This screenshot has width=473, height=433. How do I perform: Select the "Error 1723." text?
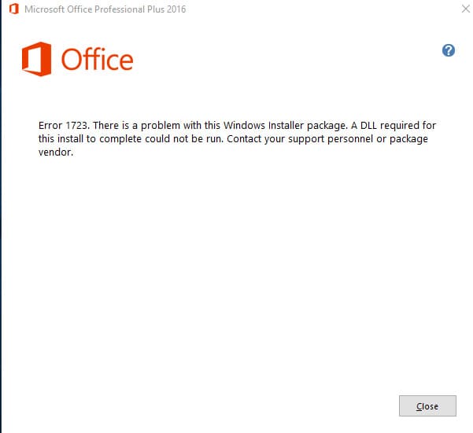[x=65, y=126]
